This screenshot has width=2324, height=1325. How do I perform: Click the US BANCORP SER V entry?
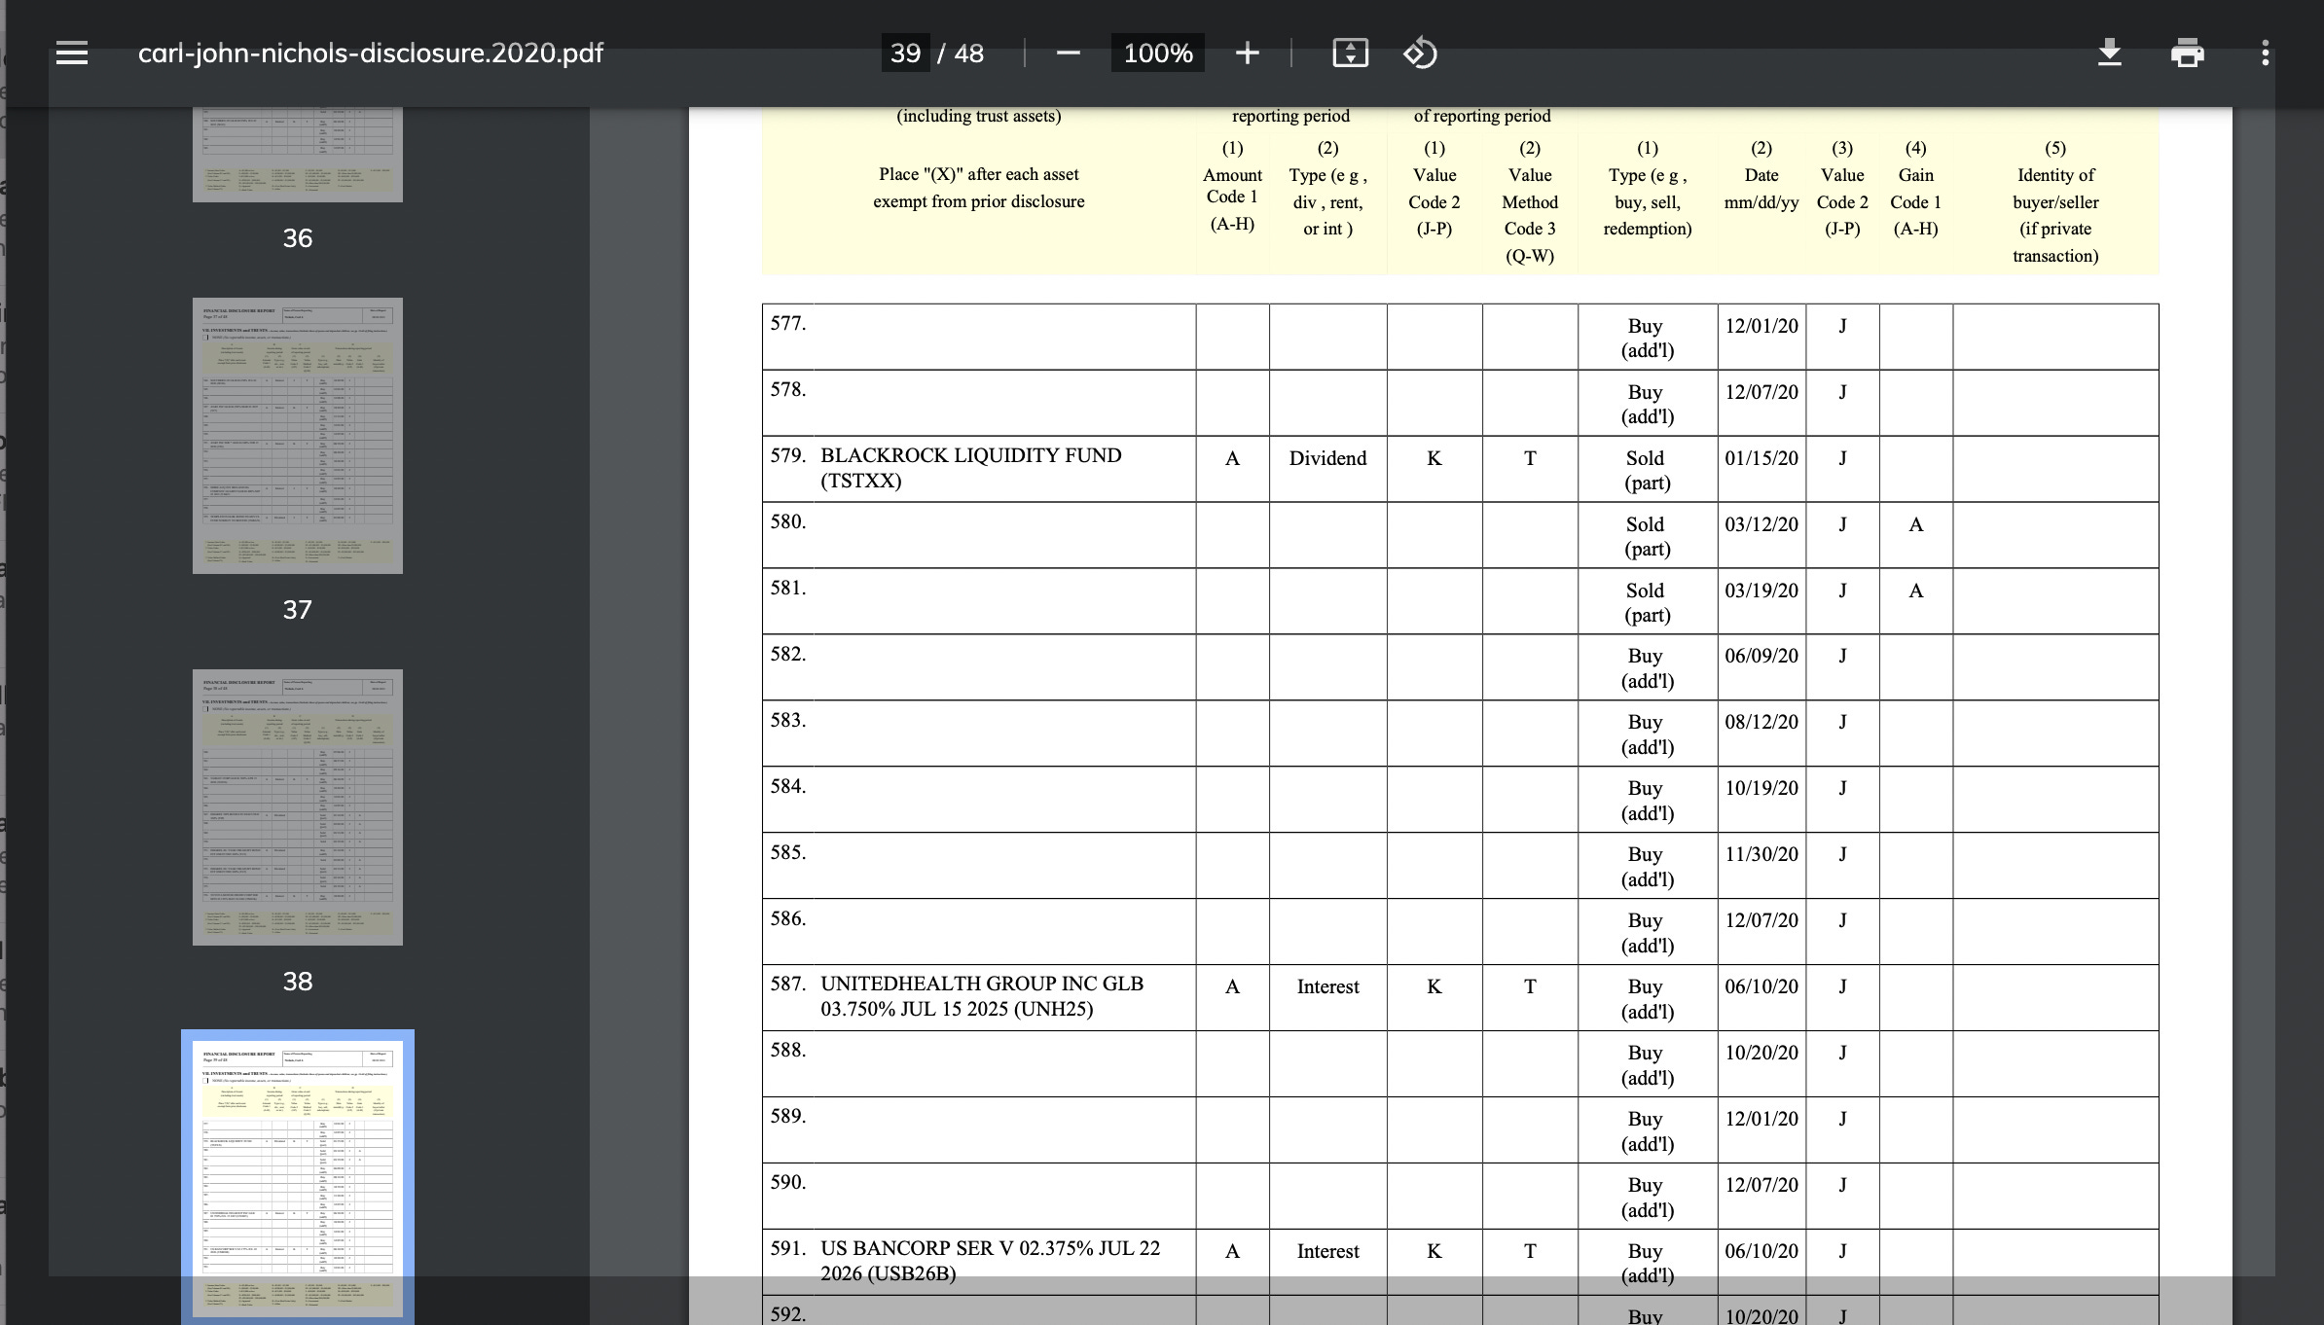click(x=990, y=1261)
